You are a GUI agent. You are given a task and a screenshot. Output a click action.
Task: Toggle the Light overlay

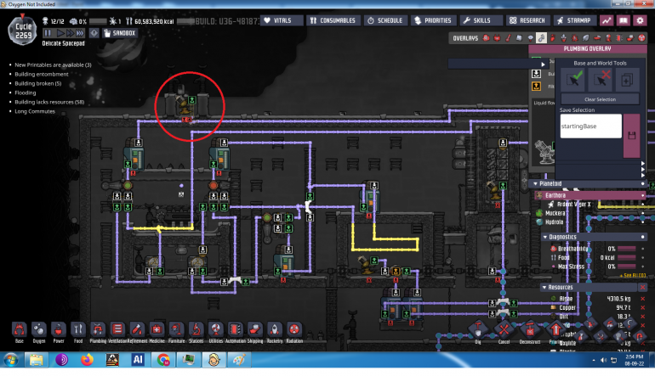click(x=531, y=38)
